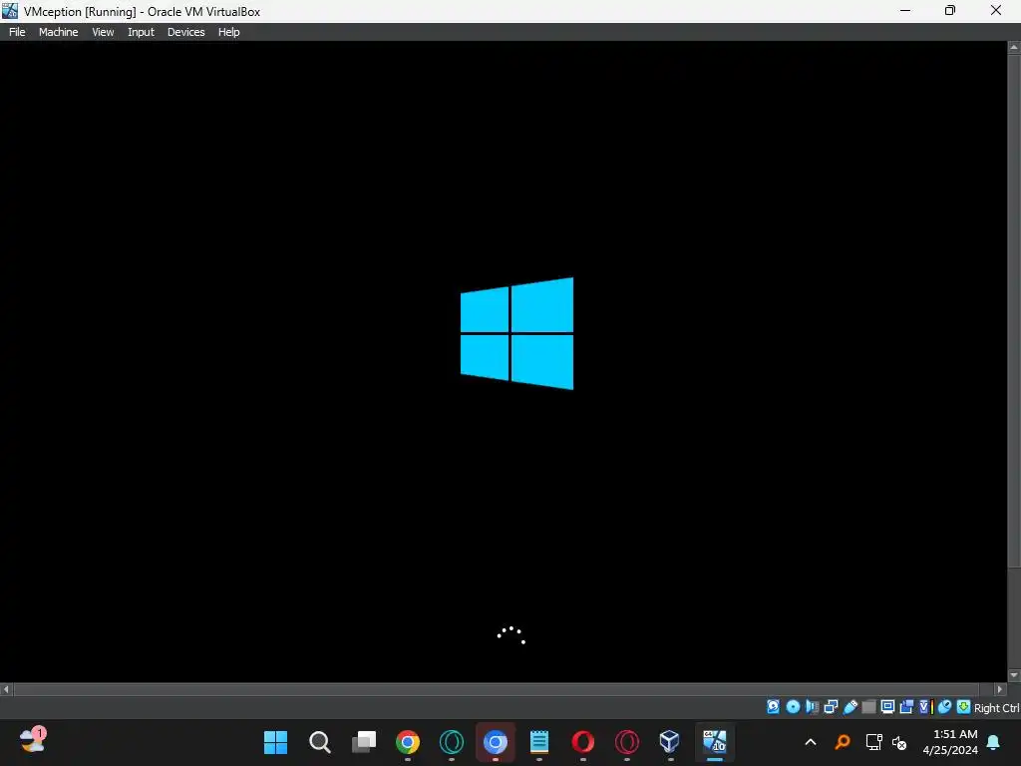Open the Input menu
1021x766 pixels.
pyautogui.click(x=141, y=32)
